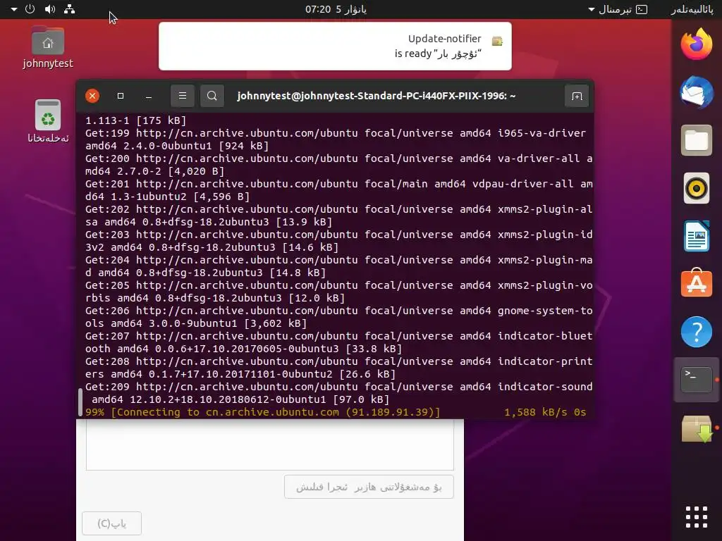Click the close (C) button in background dialog
The image size is (722, 541).
point(111,523)
